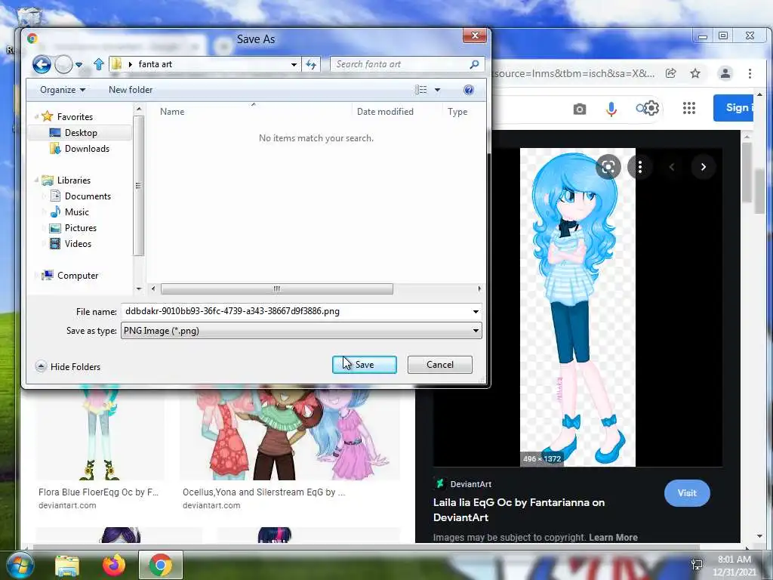Click the network tray icon

(697, 565)
